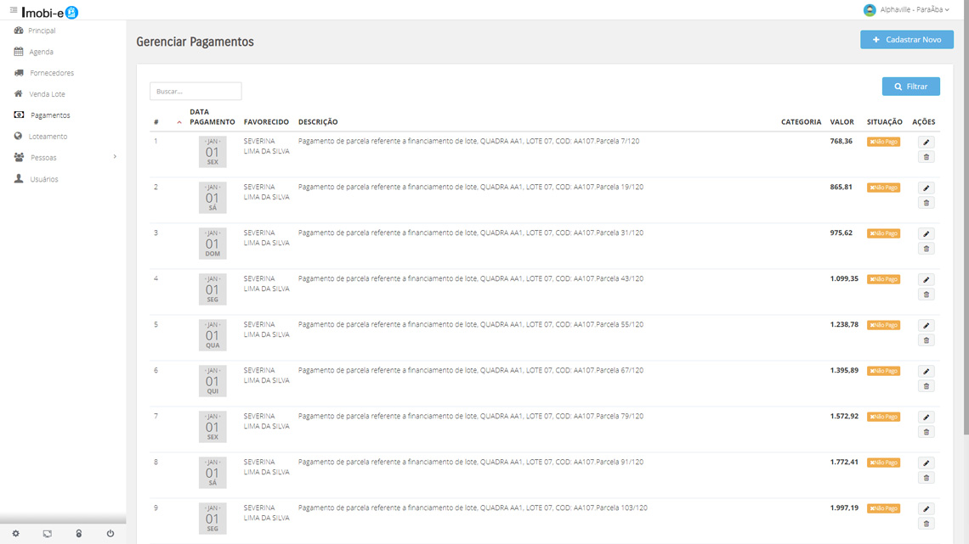Click the Cadastrar Novo button
Screen dimensions: 969x544
click(x=906, y=40)
